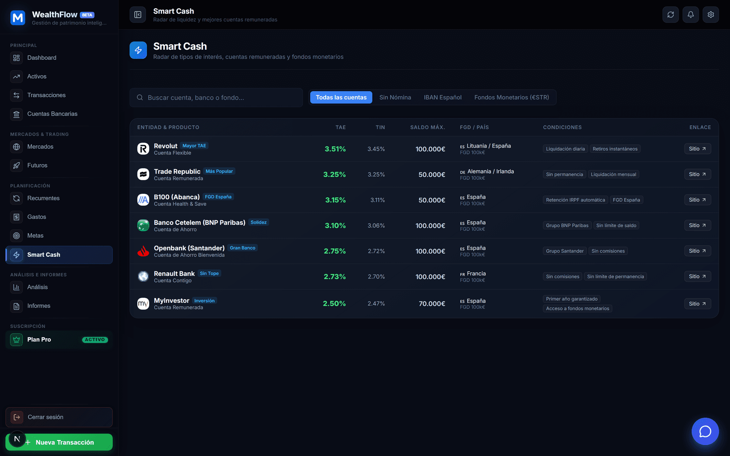
Task: Open Sitio link for Renault Bank
Action: tap(698, 276)
